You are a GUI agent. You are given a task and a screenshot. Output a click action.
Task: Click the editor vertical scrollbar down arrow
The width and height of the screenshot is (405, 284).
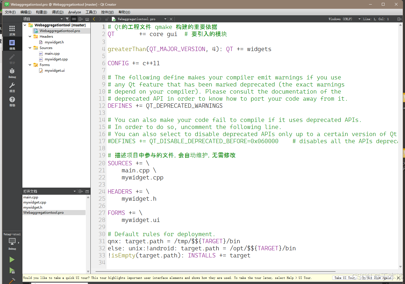[400, 266]
